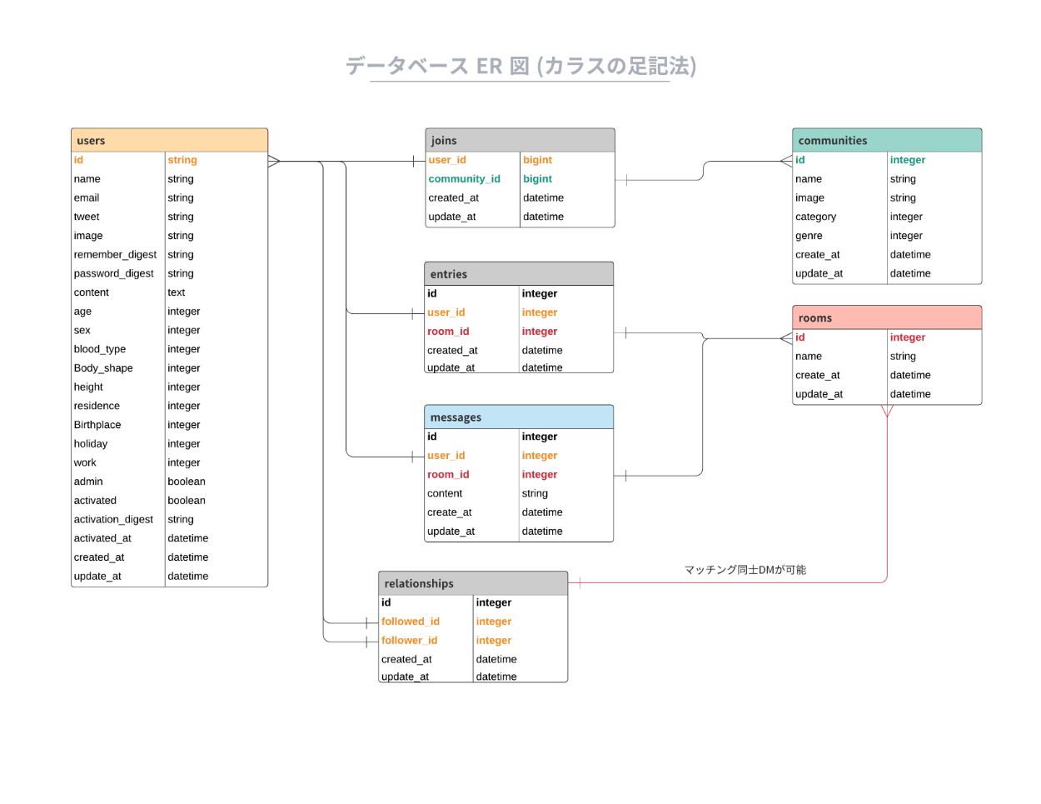Screen dimensions: 1041x804
Task: Select the communities table header
Action: point(886,140)
